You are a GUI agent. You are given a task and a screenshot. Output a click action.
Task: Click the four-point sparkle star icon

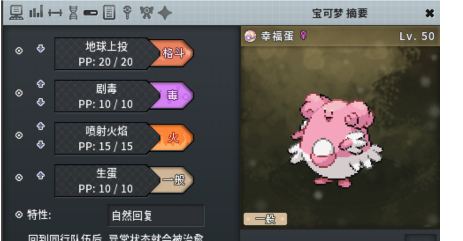click(x=165, y=13)
